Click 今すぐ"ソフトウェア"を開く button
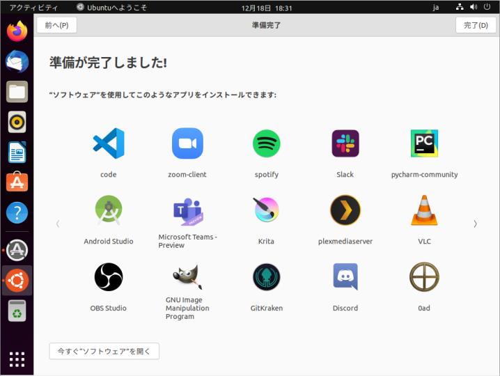 pyautogui.click(x=104, y=351)
